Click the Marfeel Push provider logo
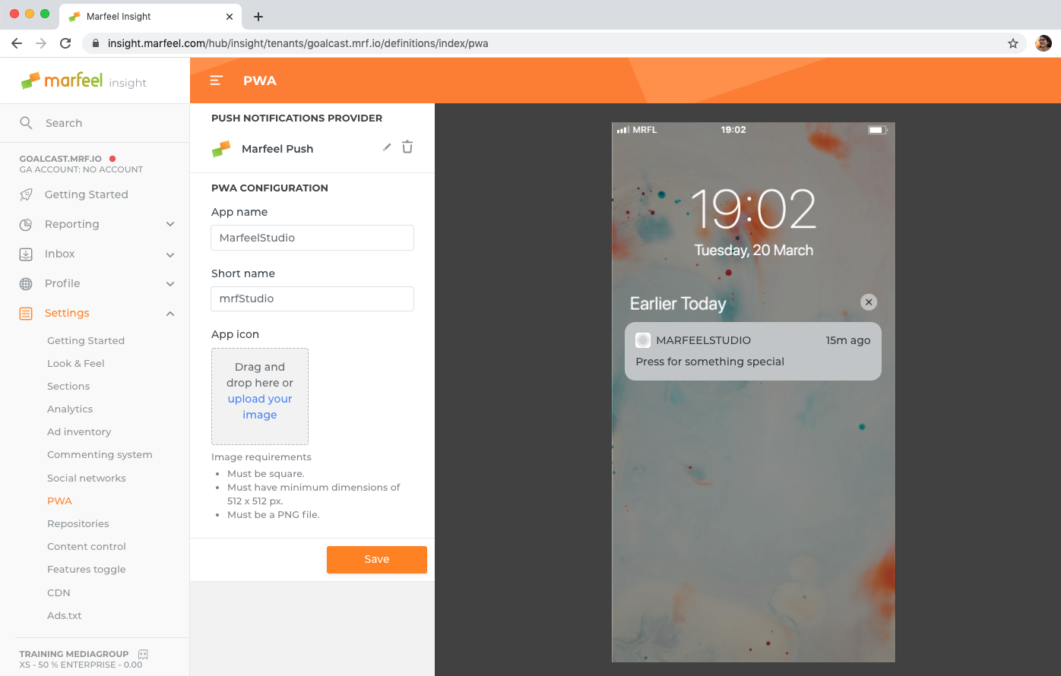Viewport: 1061px width, 676px height. (x=221, y=149)
